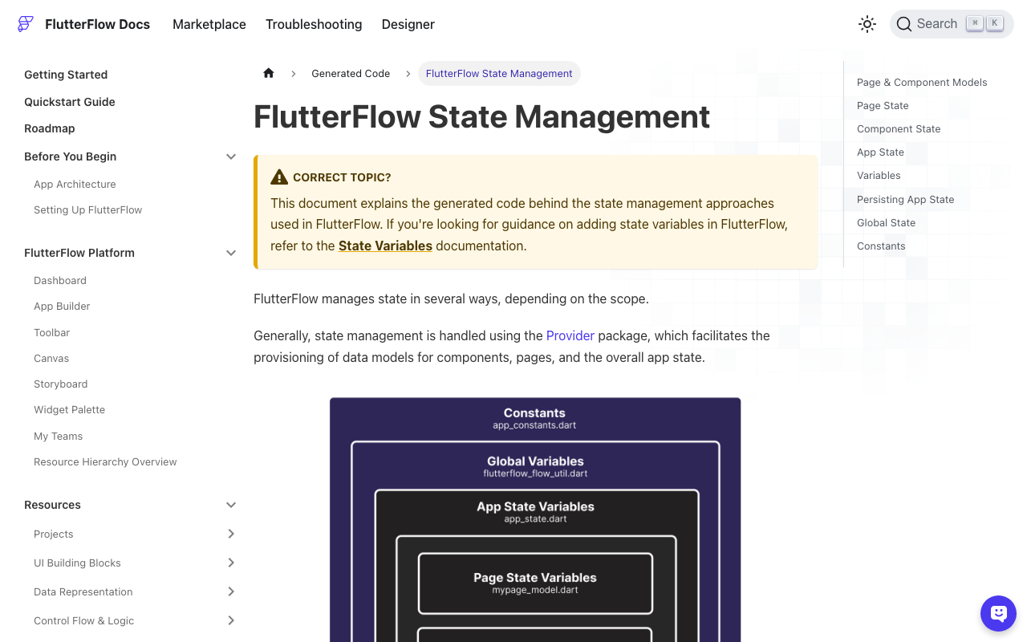
Task: Open Quickstart Guide in sidebar
Action: coord(70,102)
